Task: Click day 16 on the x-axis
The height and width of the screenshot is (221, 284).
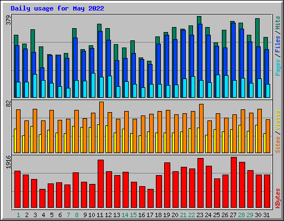Action: tap(141, 215)
